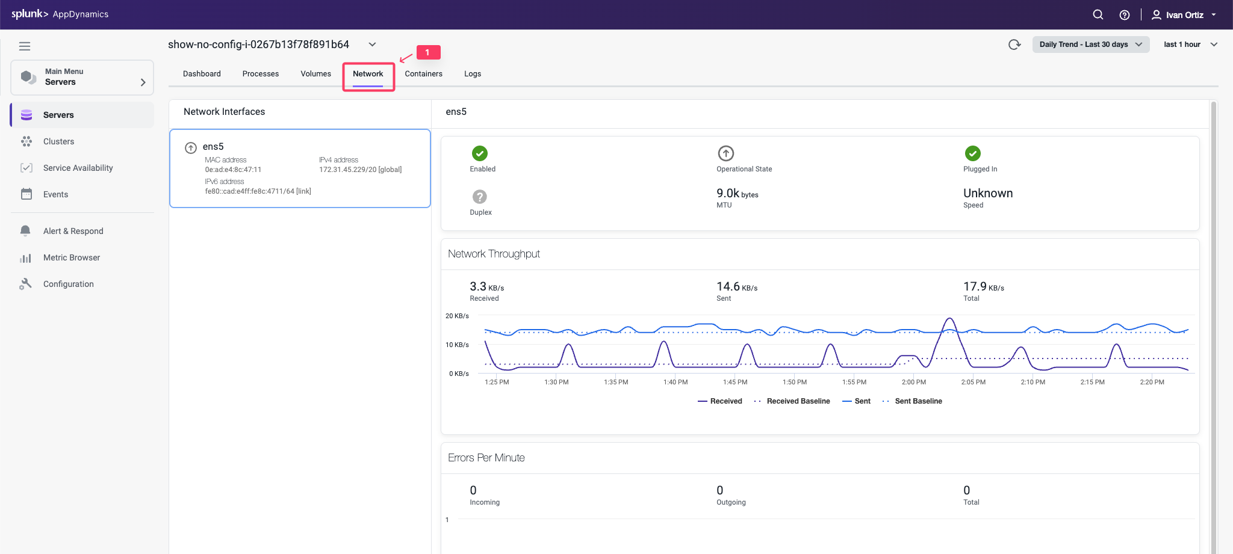Toggle the Received series in the chart legend
This screenshot has height=554, width=1233.
720,401
